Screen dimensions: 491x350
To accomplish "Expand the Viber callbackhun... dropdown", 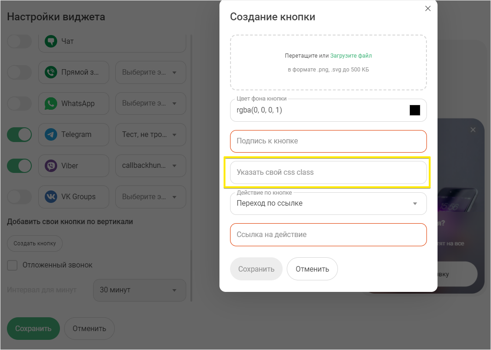I will [151, 166].
